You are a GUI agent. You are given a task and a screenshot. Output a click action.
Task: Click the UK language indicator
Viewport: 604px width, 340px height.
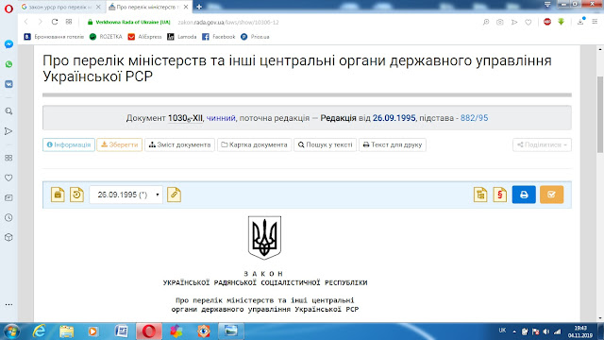pyautogui.click(x=502, y=331)
